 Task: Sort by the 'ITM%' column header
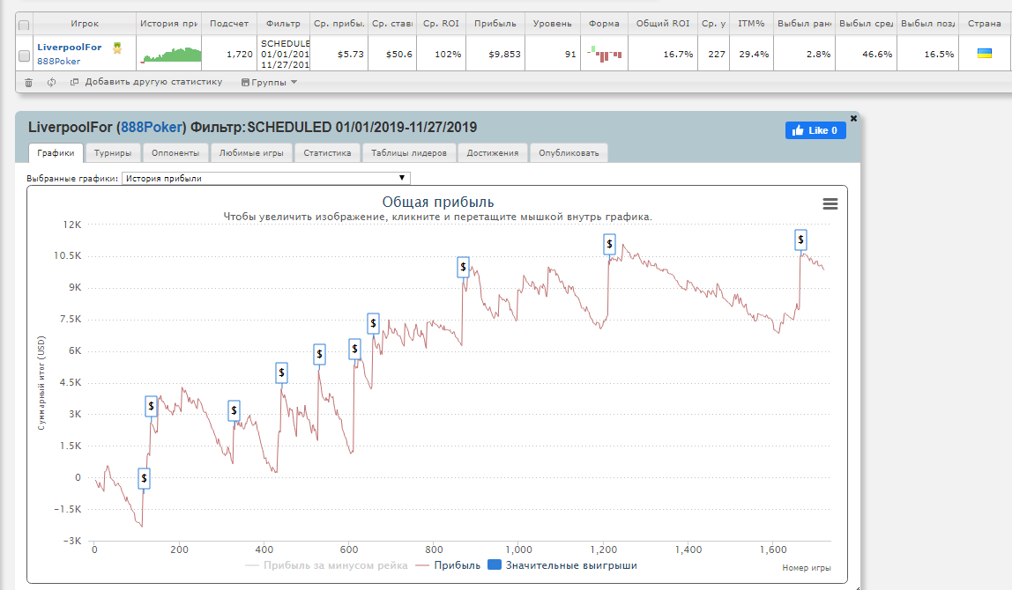click(751, 24)
